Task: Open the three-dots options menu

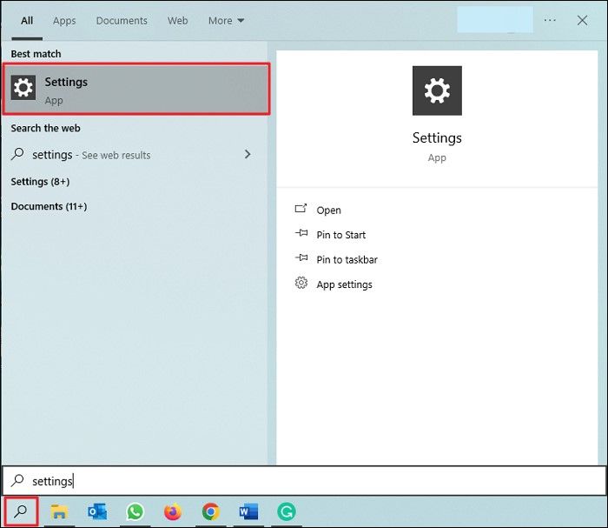Action: tap(550, 20)
